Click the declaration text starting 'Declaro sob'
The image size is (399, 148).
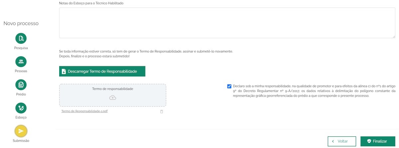click(314, 91)
